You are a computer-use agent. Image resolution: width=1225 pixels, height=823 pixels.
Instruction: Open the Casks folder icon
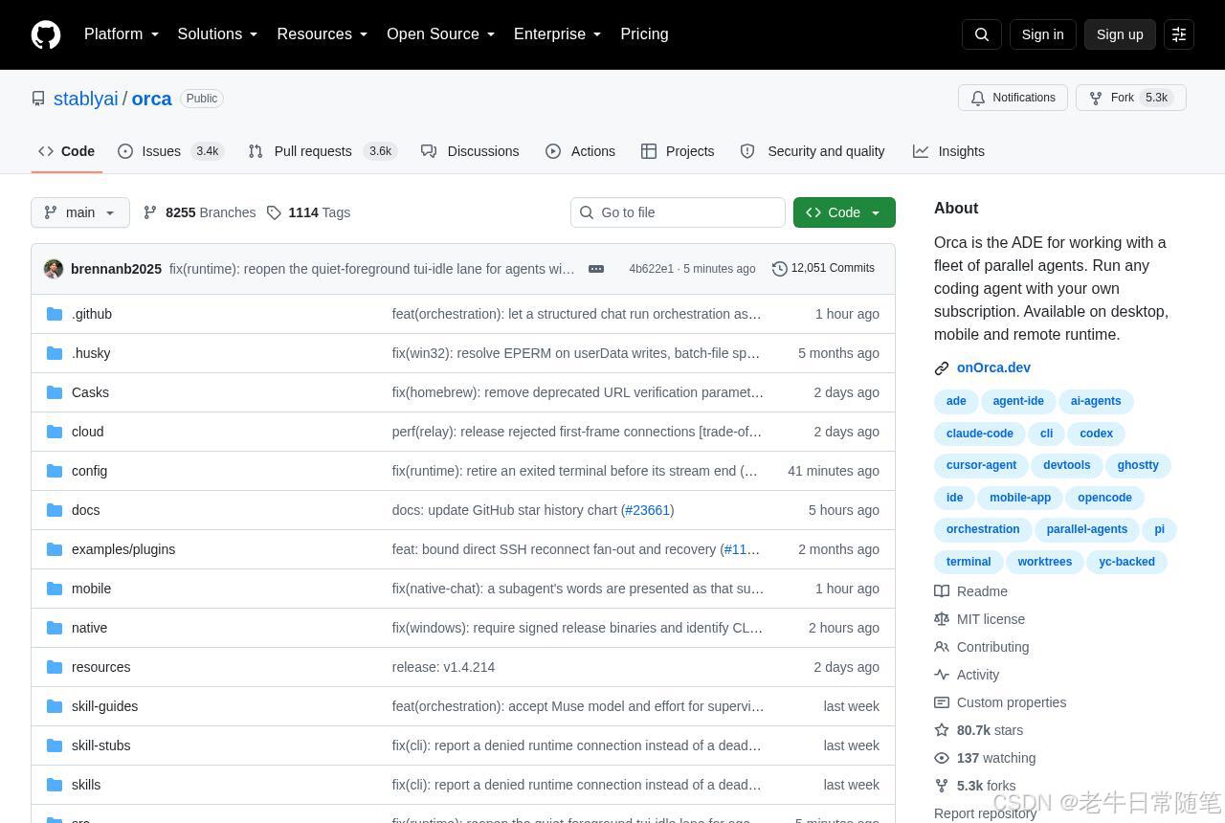[x=55, y=392]
